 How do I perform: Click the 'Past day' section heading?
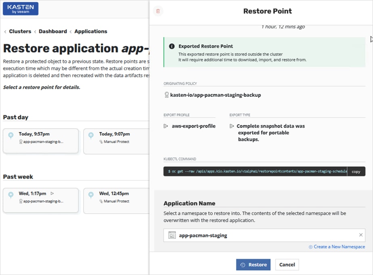click(x=15, y=117)
